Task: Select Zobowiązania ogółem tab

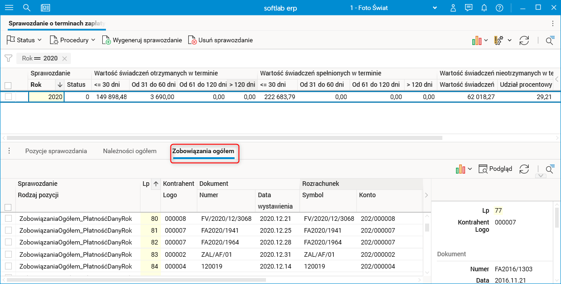Action: (203, 151)
